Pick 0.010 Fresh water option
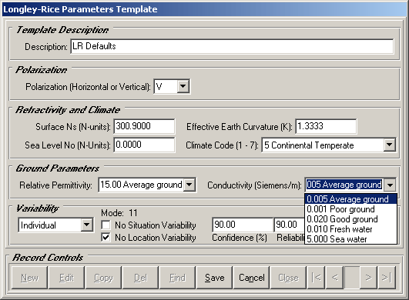 [350, 229]
